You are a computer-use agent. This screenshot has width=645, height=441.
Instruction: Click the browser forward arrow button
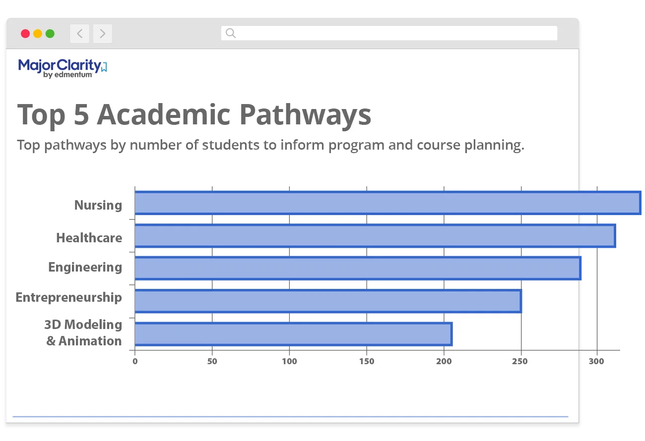(103, 34)
